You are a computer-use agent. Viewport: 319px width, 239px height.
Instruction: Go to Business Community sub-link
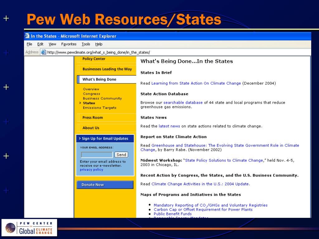tap(102, 98)
